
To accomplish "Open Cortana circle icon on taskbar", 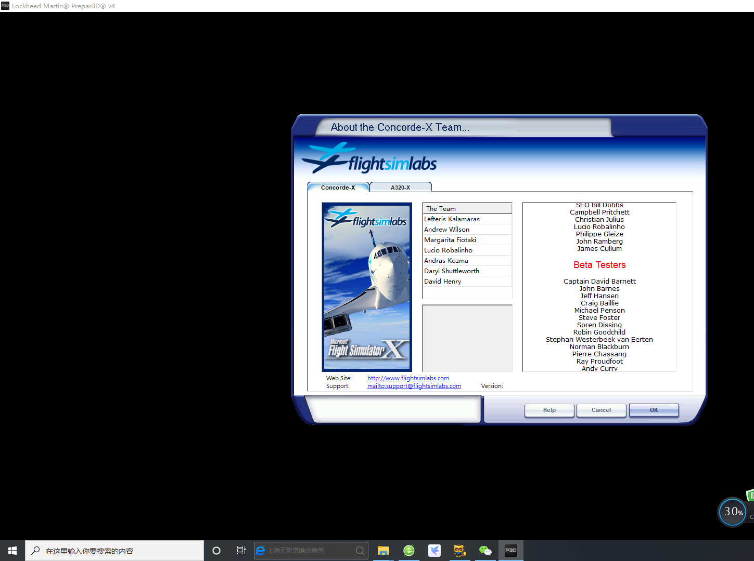I will click(216, 551).
